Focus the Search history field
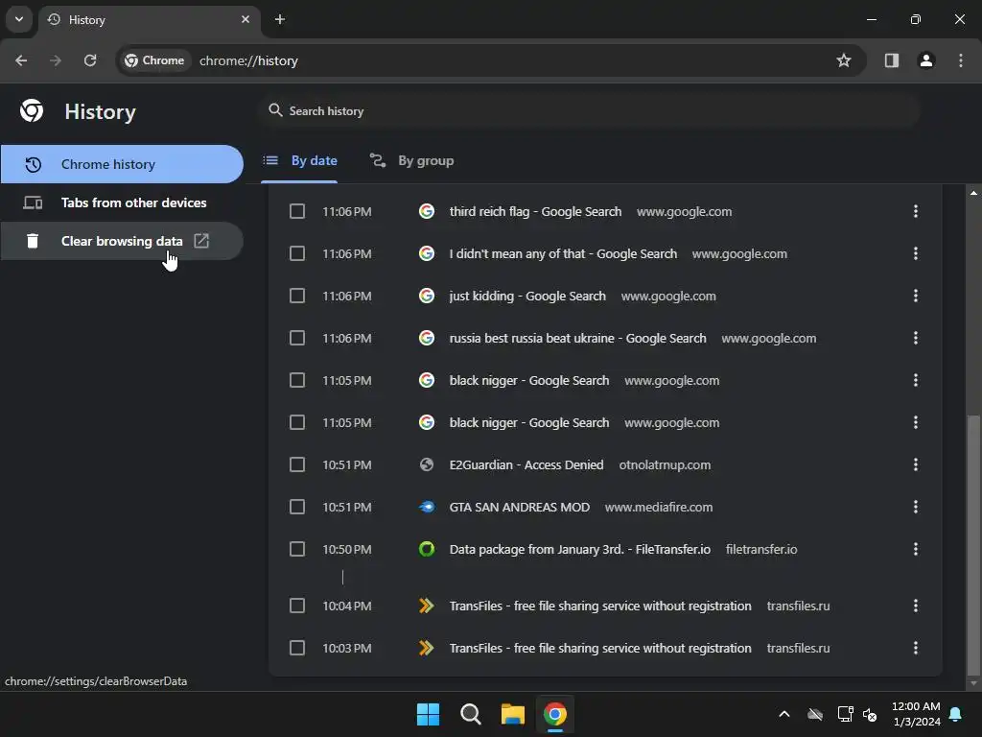This screenshot has height=737, width=982. click(x=589, y=111)
